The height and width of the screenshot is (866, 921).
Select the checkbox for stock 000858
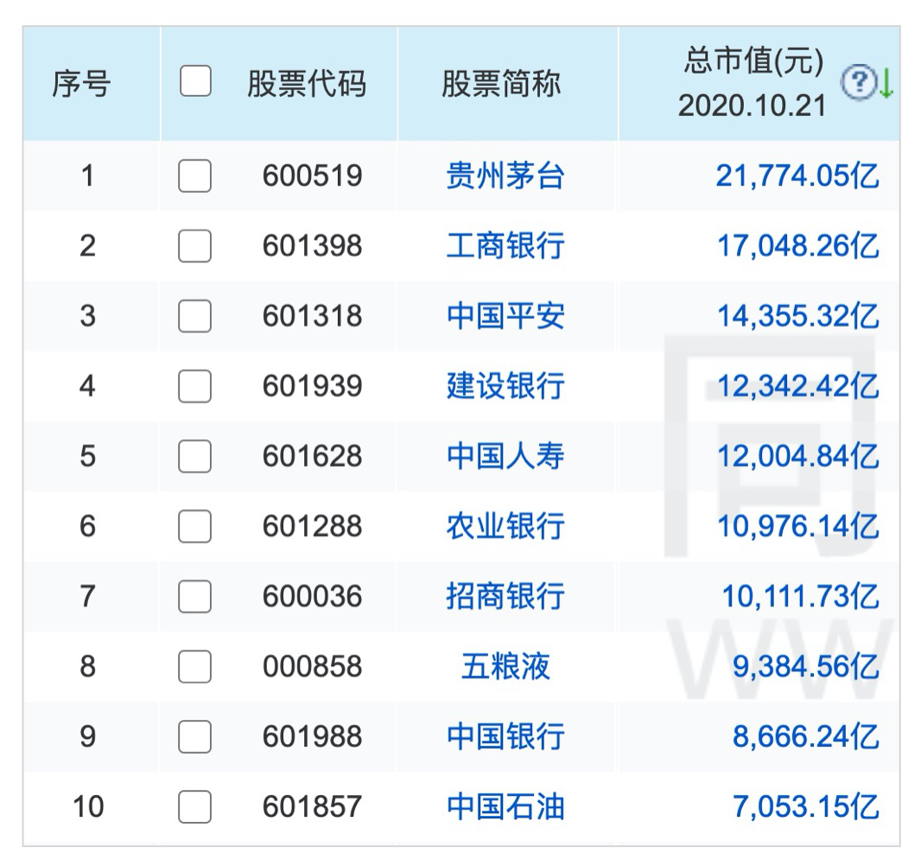coord(194,666)
